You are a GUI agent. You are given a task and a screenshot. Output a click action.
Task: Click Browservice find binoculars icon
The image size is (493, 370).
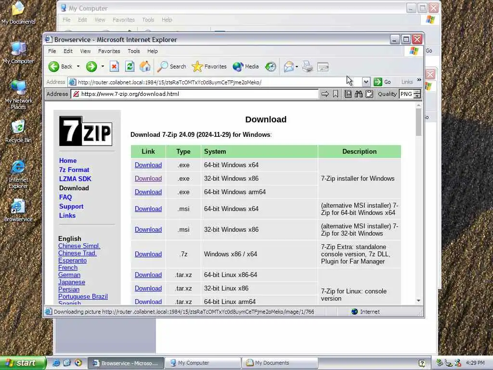358,94
